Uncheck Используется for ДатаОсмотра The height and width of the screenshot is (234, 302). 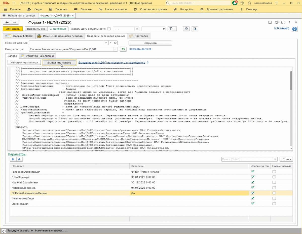pyautogui.click(x=253, y=177)
